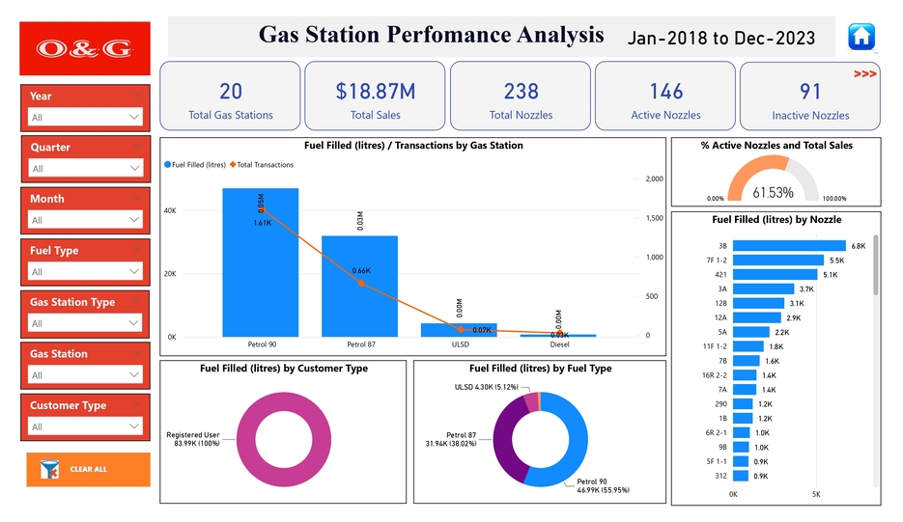Collapse the Customer Type slicer header chevron

coord(136,405)
